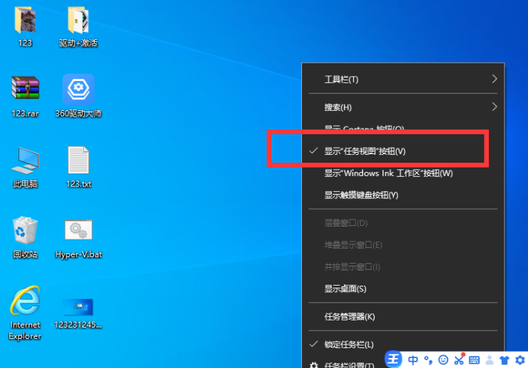This screenshot has height=368, width=528.
Task: Open the IME soft keyboard icon
Action: pos(474,359)
